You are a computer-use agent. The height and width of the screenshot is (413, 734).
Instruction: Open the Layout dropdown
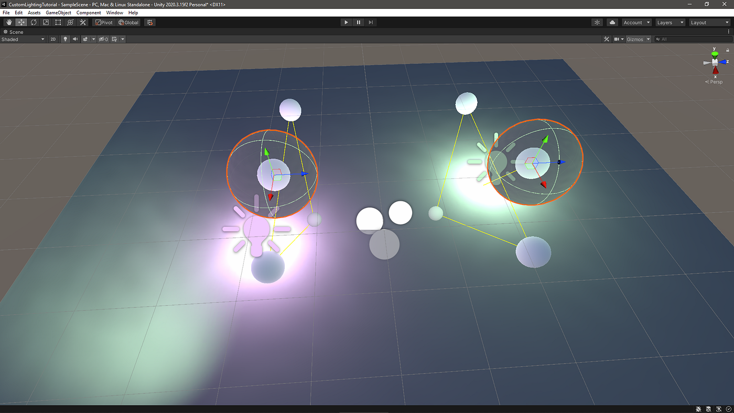pos(709,22)
